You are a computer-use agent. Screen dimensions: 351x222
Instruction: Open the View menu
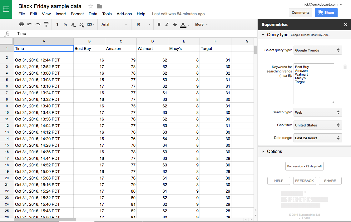pyautogui.click(x=46, y=14)
